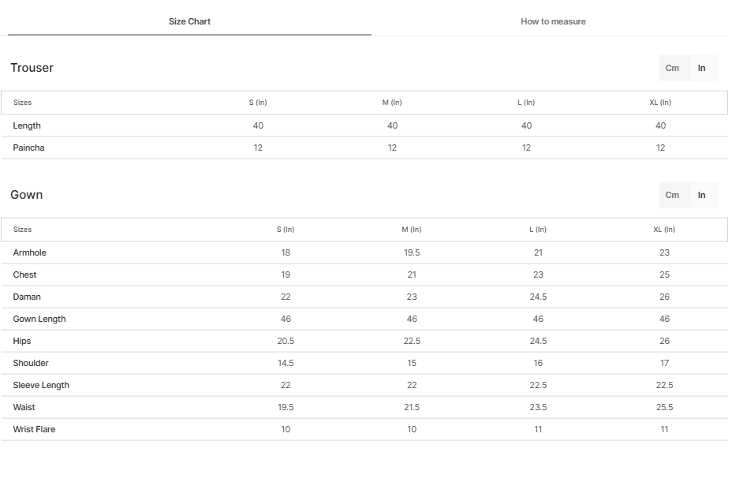Select the Sleeve Length row label
Image resolution: width=732 pixels, height=482 pixels.
pyautogui.click(x=41, y=385)
